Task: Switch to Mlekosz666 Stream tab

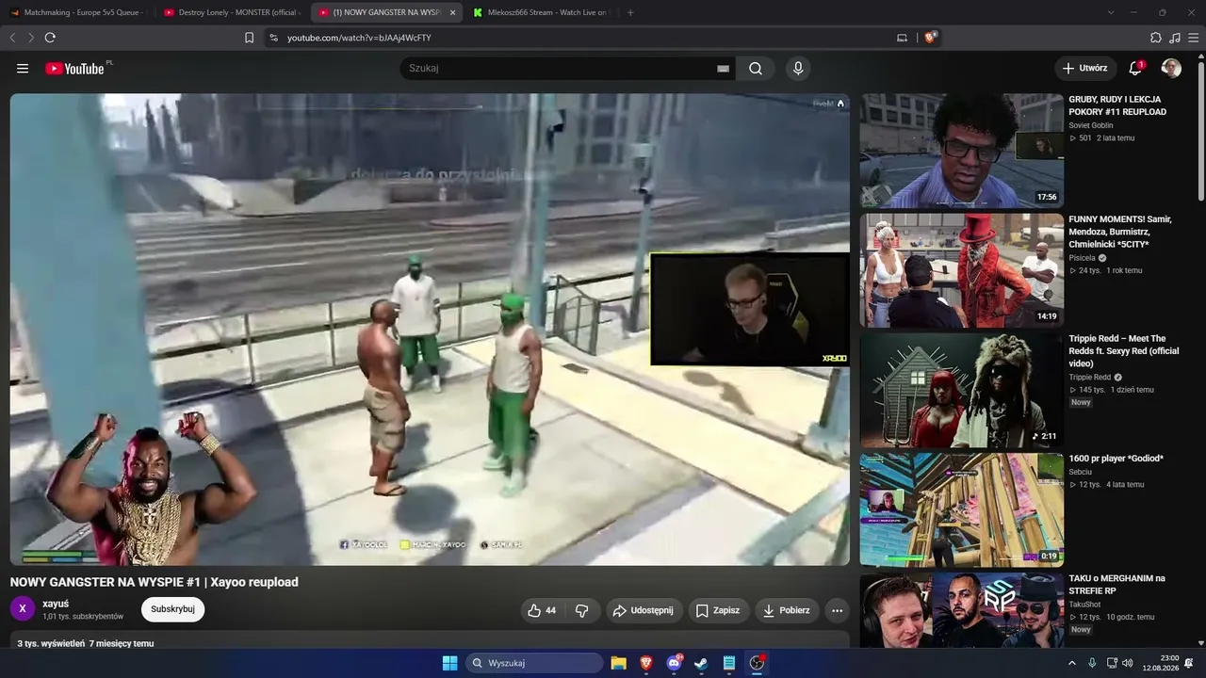Action: (541, 12)
